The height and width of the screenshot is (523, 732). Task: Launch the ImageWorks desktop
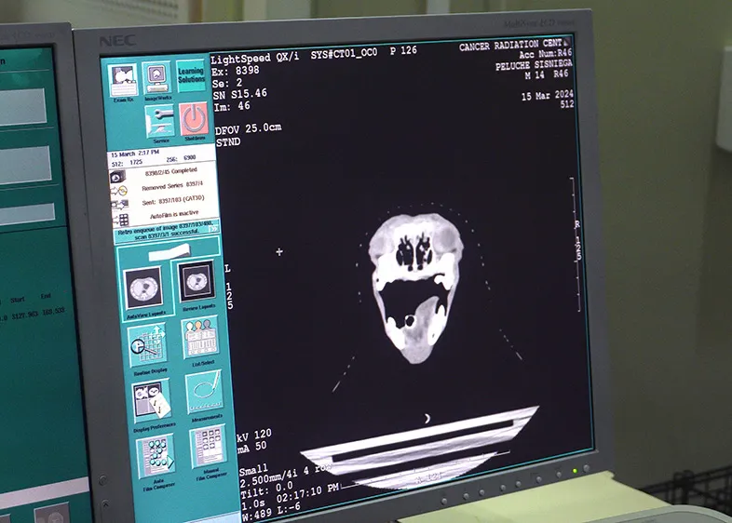(x=156, y=78)
